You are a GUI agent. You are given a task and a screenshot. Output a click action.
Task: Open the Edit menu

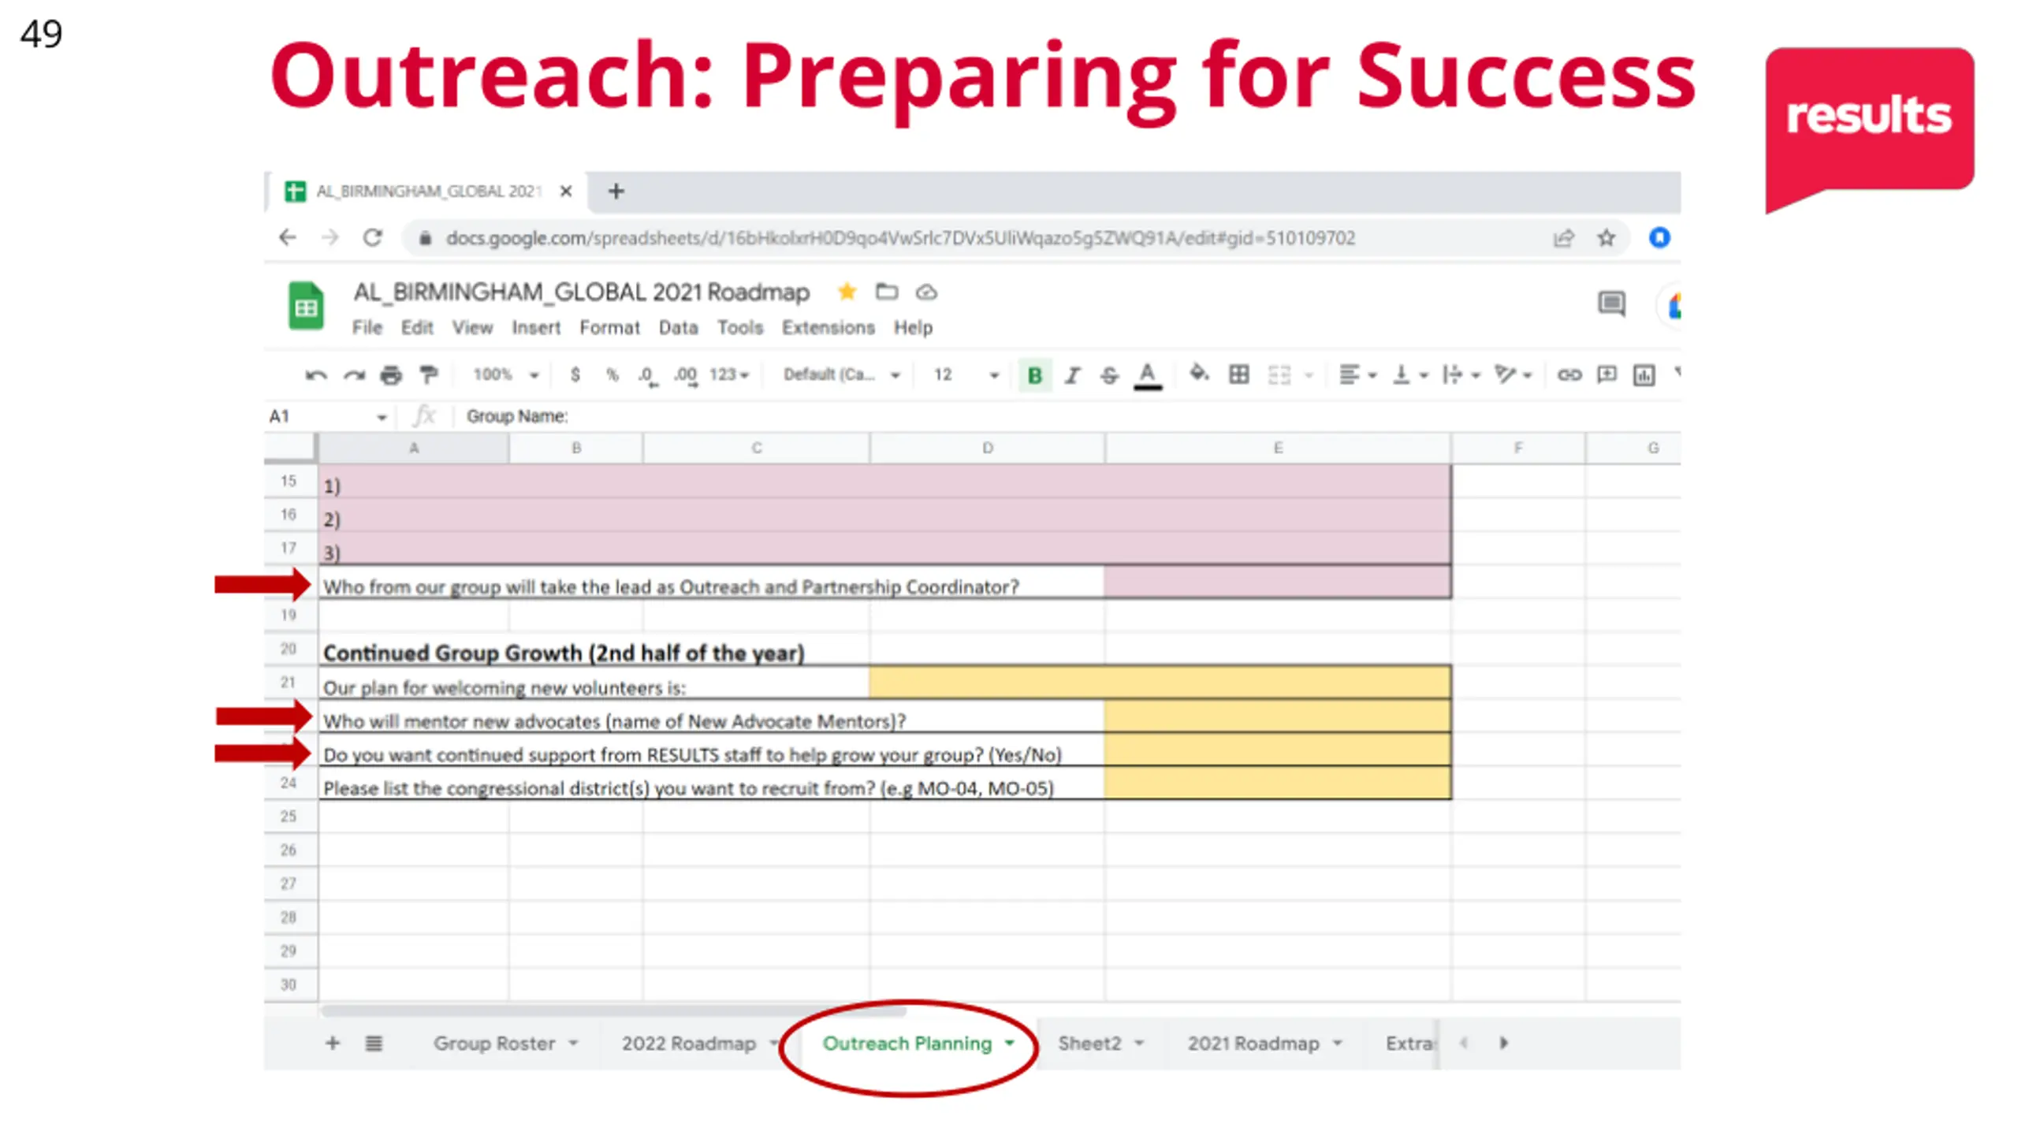417,328
